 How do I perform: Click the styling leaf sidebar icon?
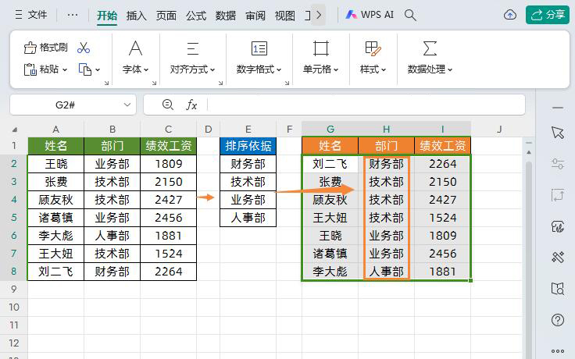(x=558, y=227)
